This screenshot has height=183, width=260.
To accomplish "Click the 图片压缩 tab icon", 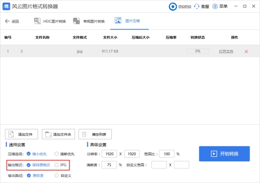I will pyautogui.click(x=118, y=20).
